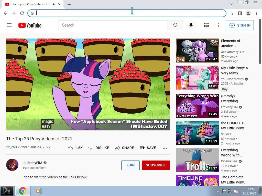The height and width of the screenshot is (196, 262).
Task: Click the Buy badge on Very Minty movie
Action: (225, 89)
